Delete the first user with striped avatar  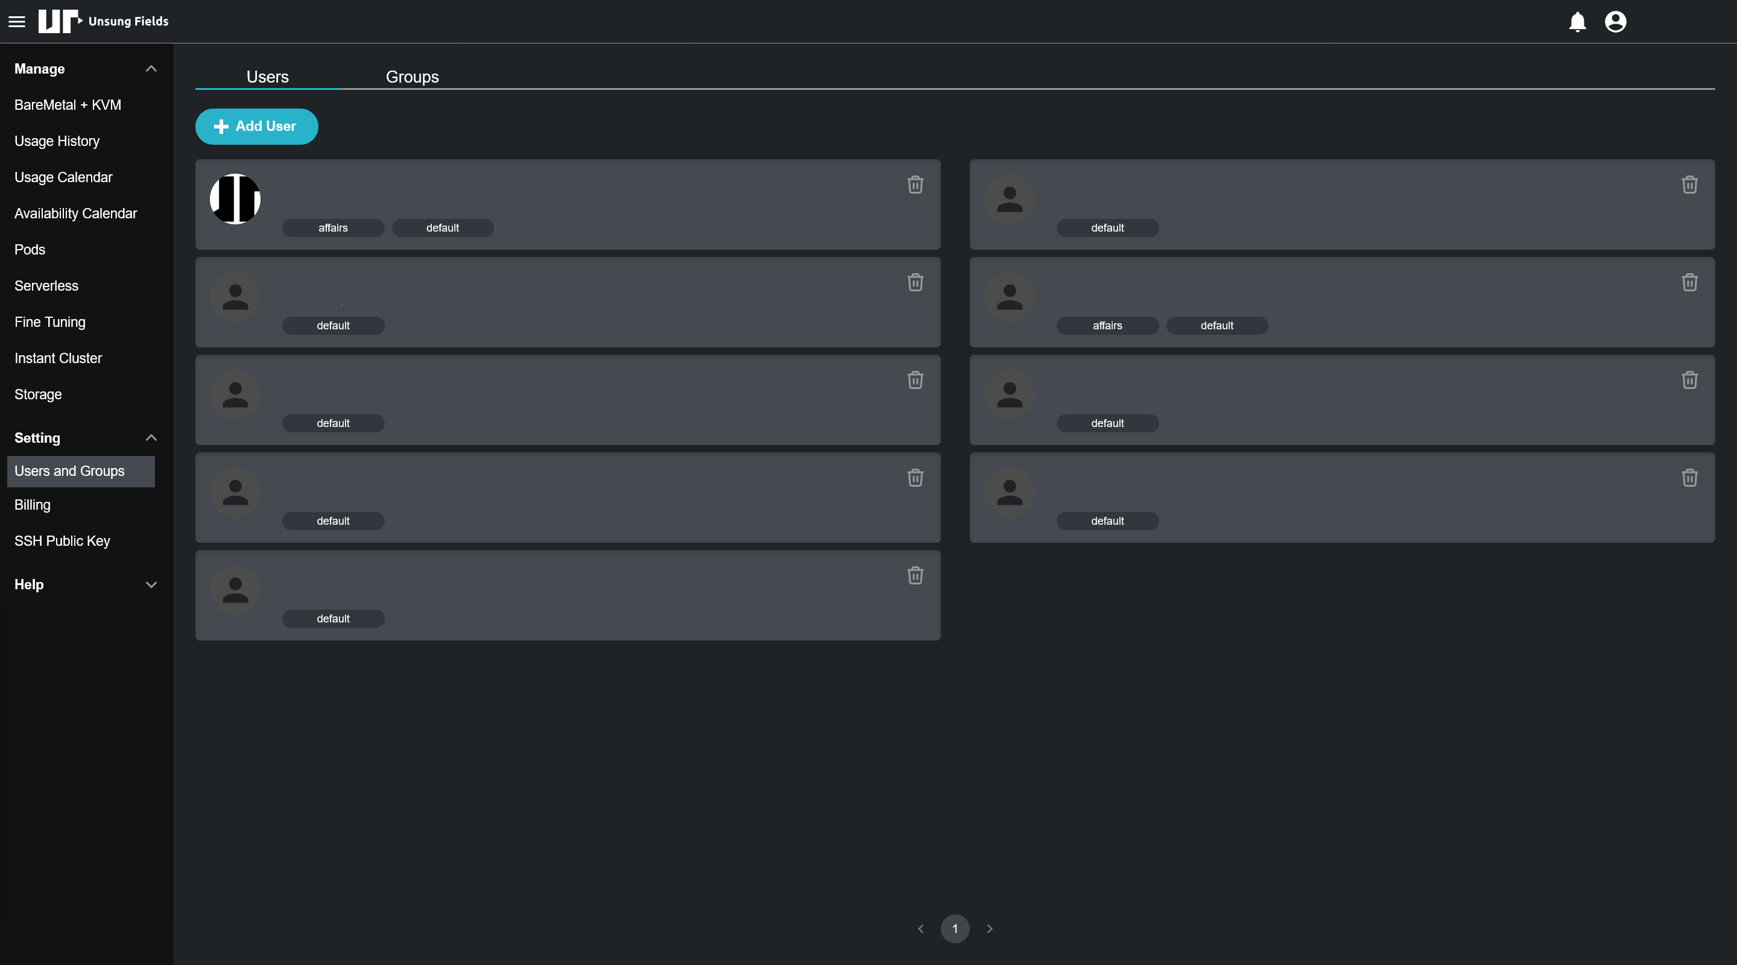915,185
